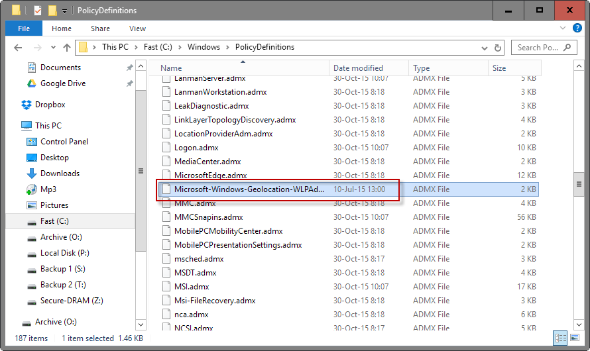
Task: Click PolicyDefinitions in the address bar
Action: click(x=265, y=47)
